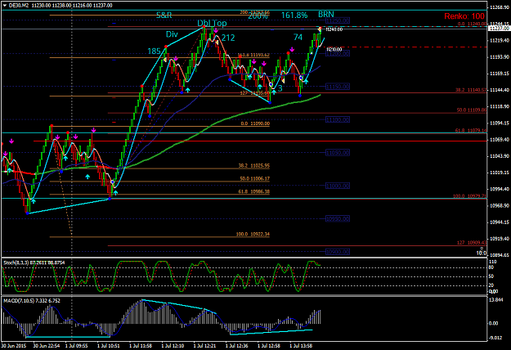Click red Fibonacci label '0.0 11240.00'
The height and width of the screenshot is (350, 511).
pyautogui.click(x=472, y=24)
